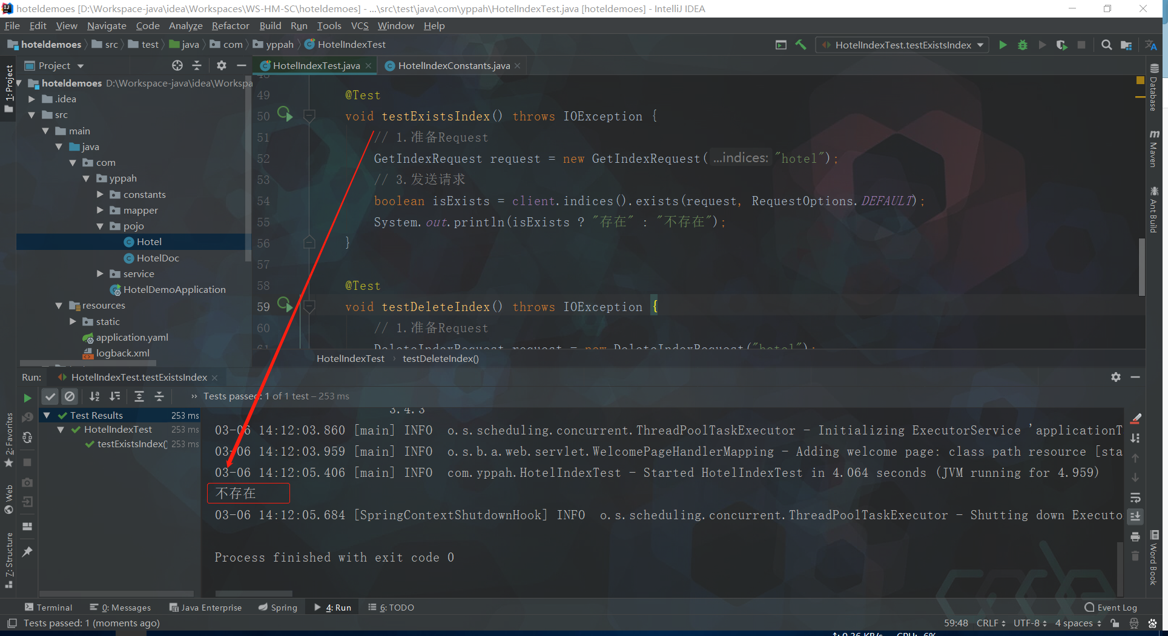Collapse all nodes in the Project panel
This screenshot has width=1168, height=636.
click(197, 65)
